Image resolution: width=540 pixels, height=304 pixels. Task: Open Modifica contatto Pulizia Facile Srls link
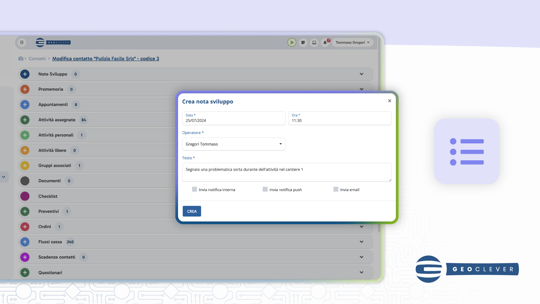click(x=106, y=58)
